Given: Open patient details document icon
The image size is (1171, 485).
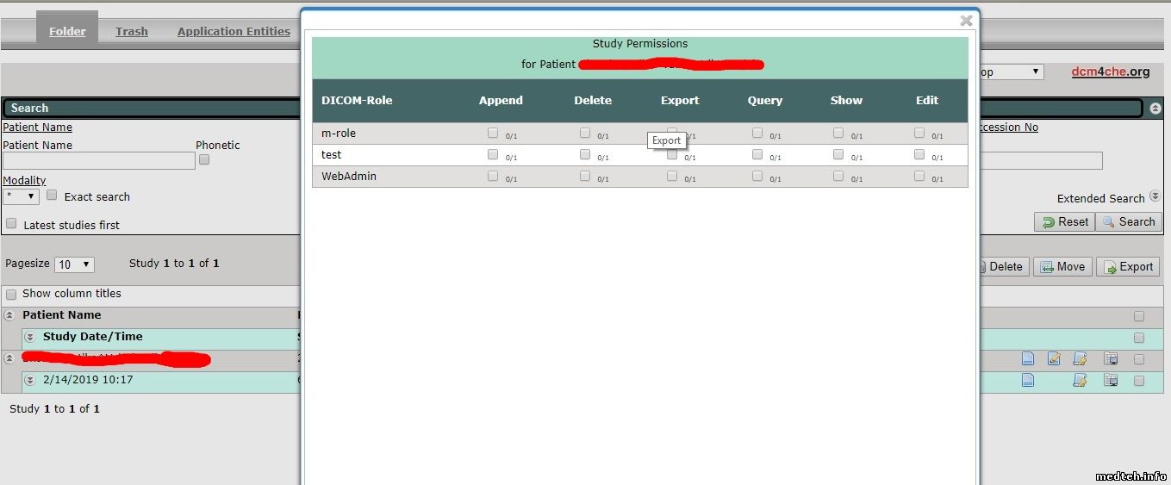Looking at the screenshot, I should point(1027,358).
